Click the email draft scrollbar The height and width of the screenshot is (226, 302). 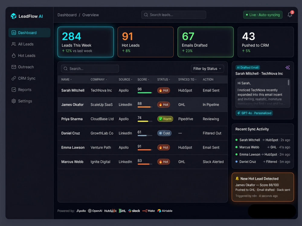click(288, 83)
